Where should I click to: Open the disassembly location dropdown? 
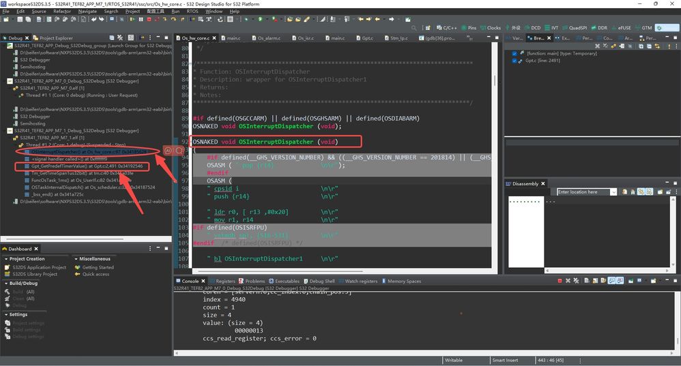613,192
